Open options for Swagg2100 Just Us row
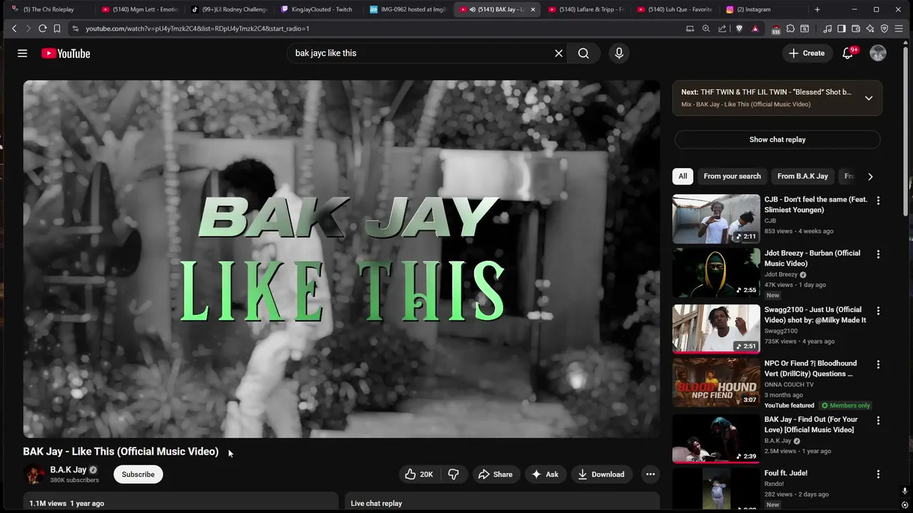The image size is (913, 513). pyautogui.click(x=878, y=311)
